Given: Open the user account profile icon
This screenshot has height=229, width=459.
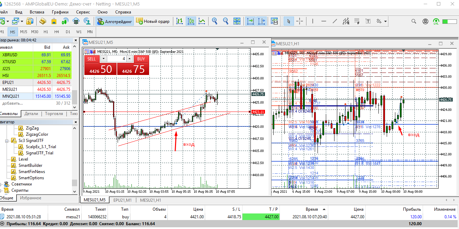Looking at the screenshot, I should [x=425, y=21].
